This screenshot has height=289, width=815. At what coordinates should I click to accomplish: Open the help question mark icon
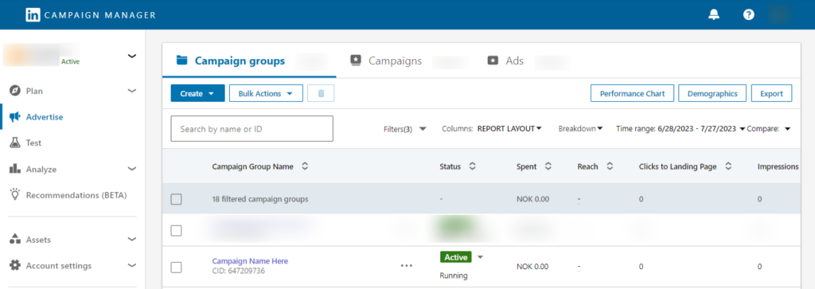748,14
